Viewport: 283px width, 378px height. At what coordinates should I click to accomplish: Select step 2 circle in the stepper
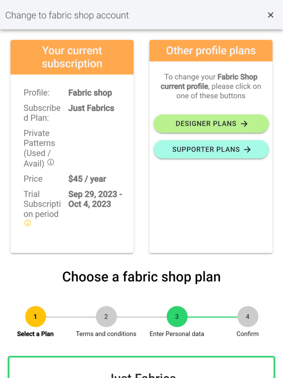click(x=106, y=316)
